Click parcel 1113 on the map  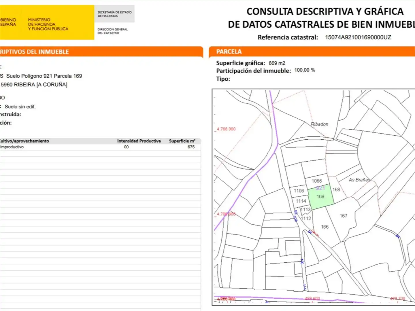306,209
